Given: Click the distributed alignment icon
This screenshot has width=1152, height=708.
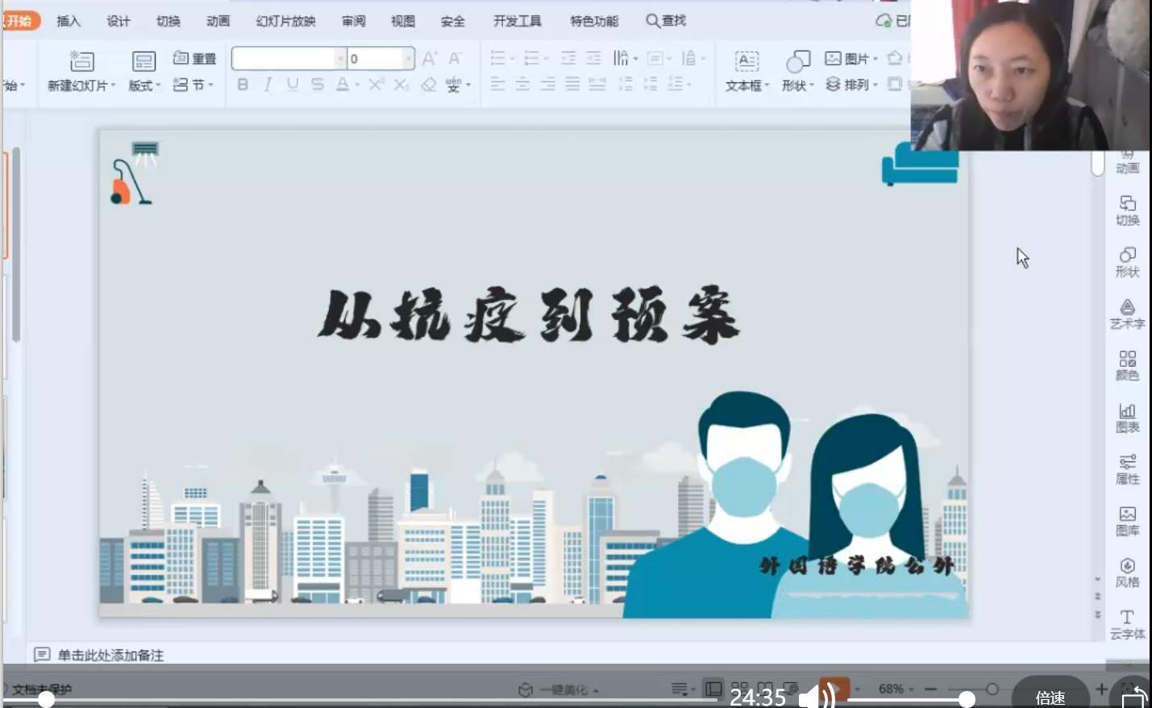Looking at the screenshot, I should pyautogui.click(x=597, y=84).
